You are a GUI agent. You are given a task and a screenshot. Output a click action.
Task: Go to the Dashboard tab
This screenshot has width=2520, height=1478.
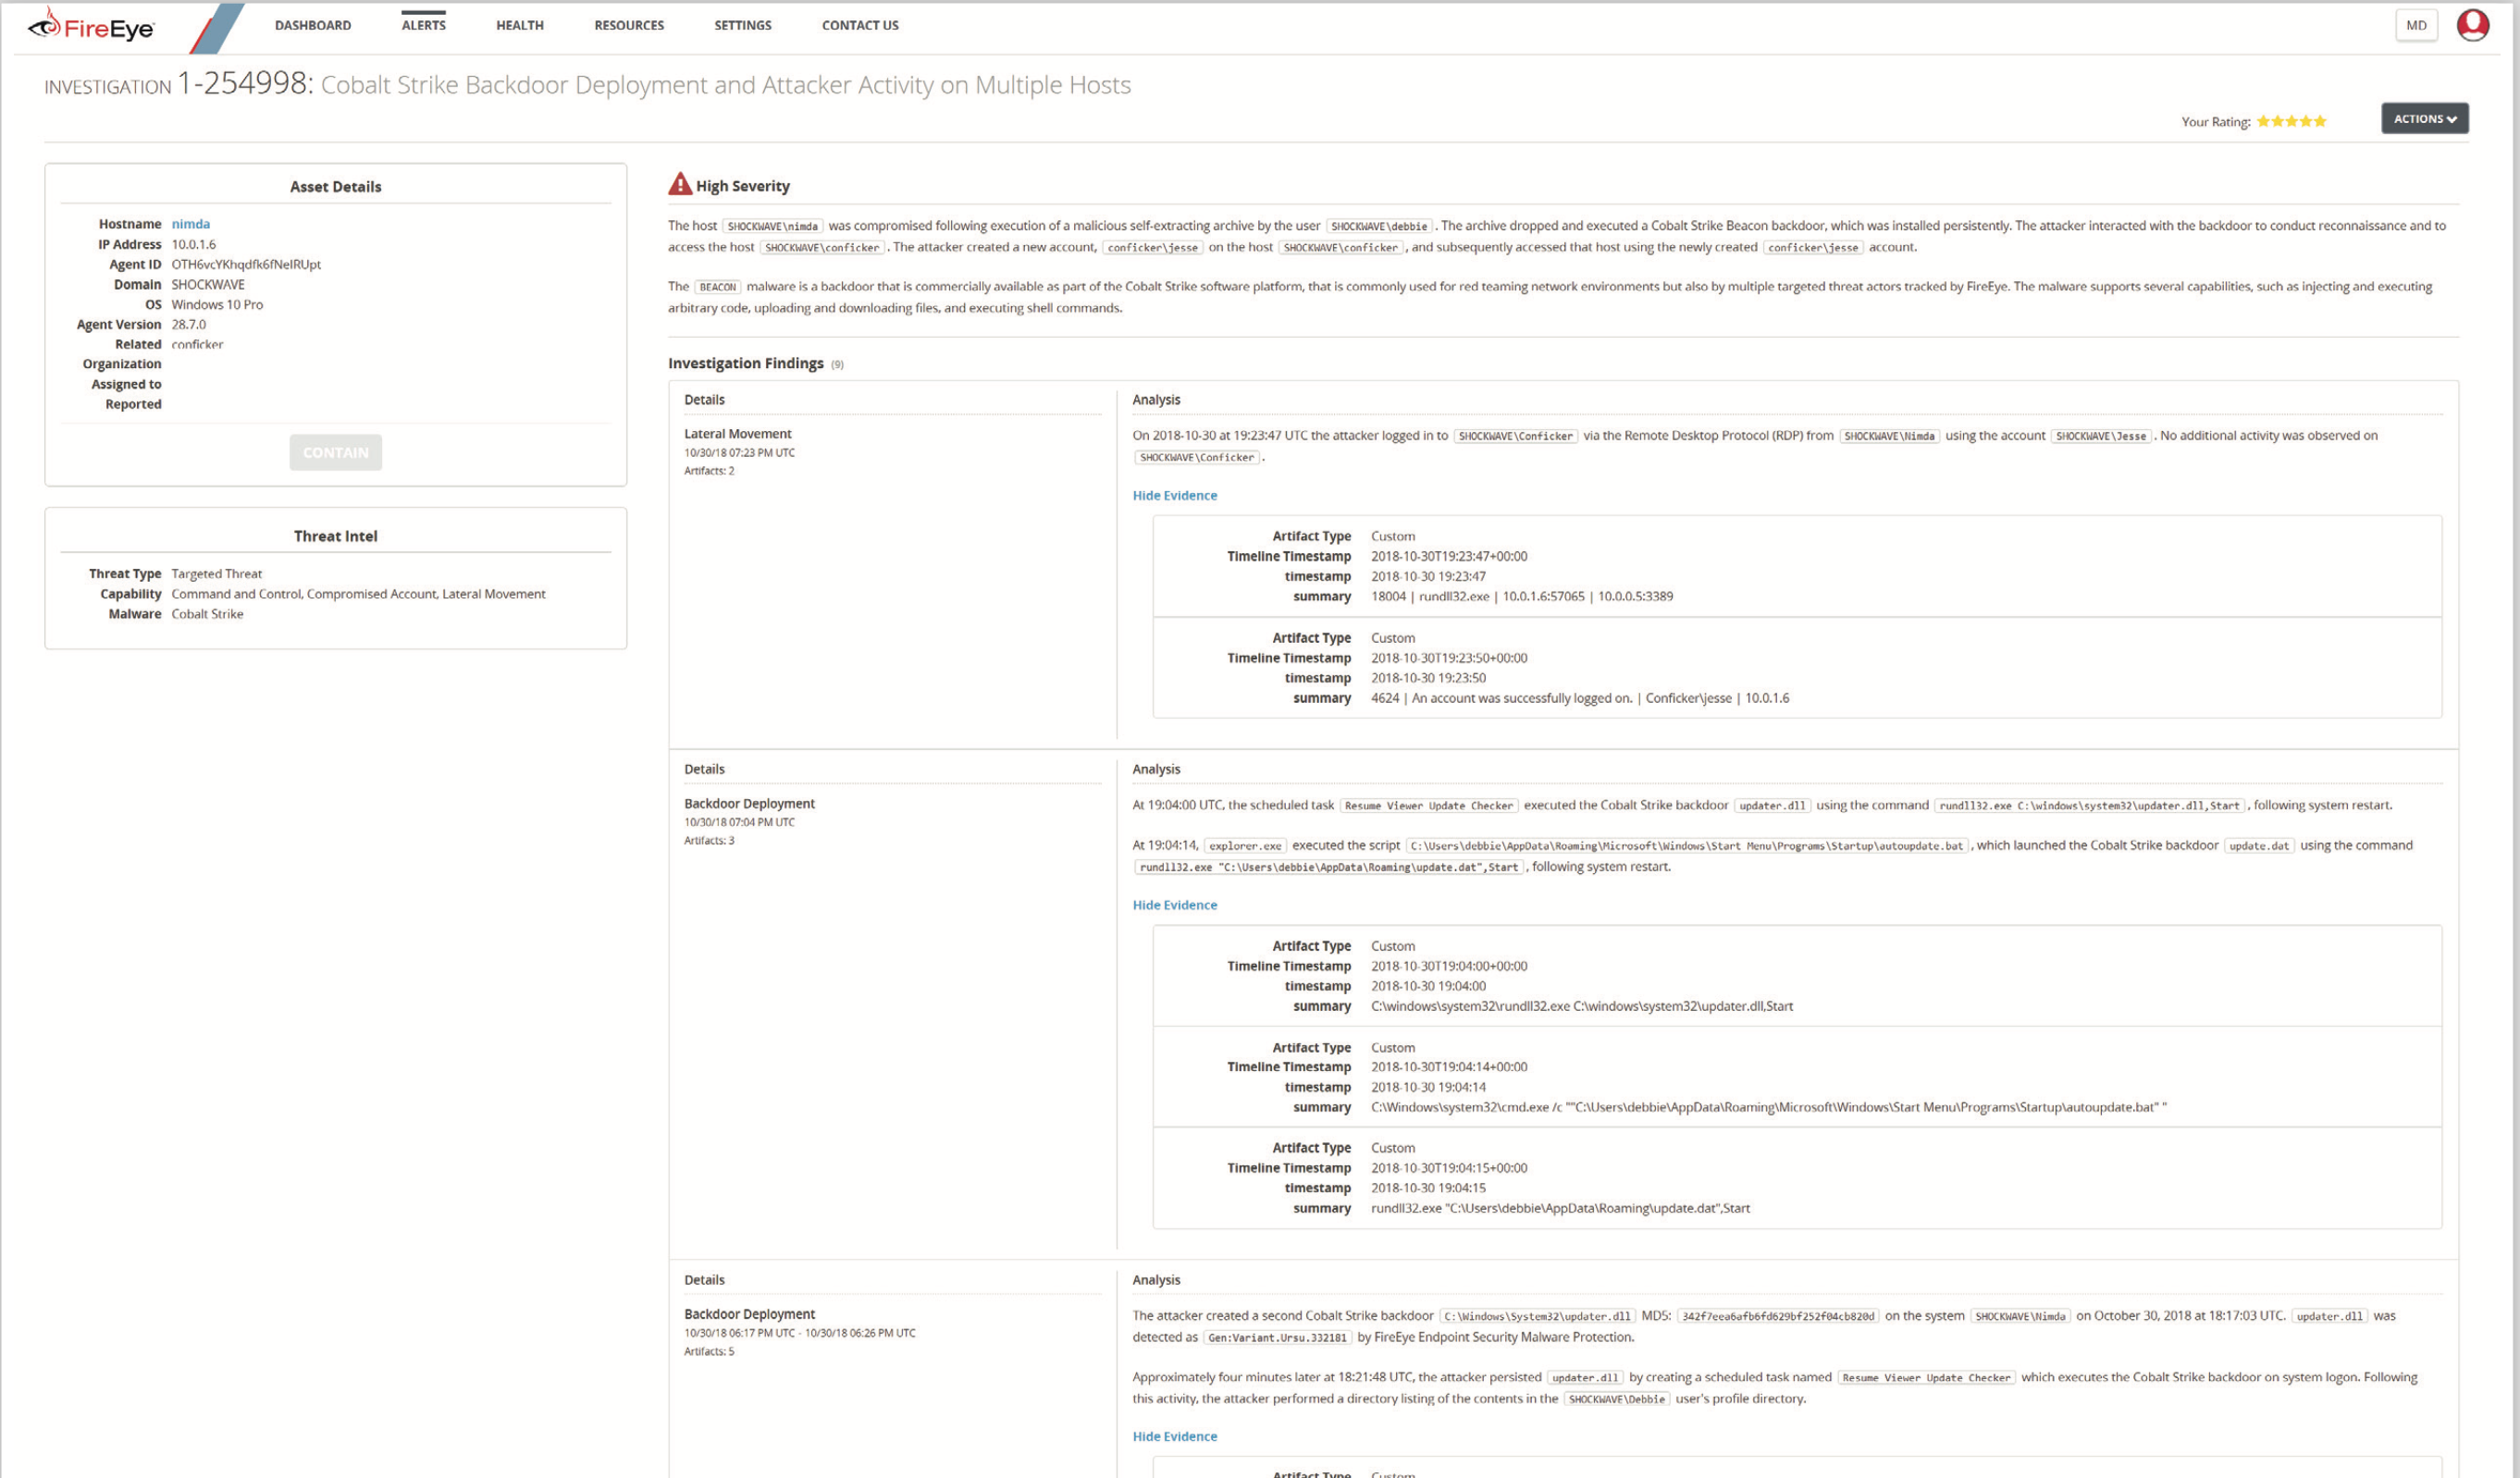(x=313, y=25)
